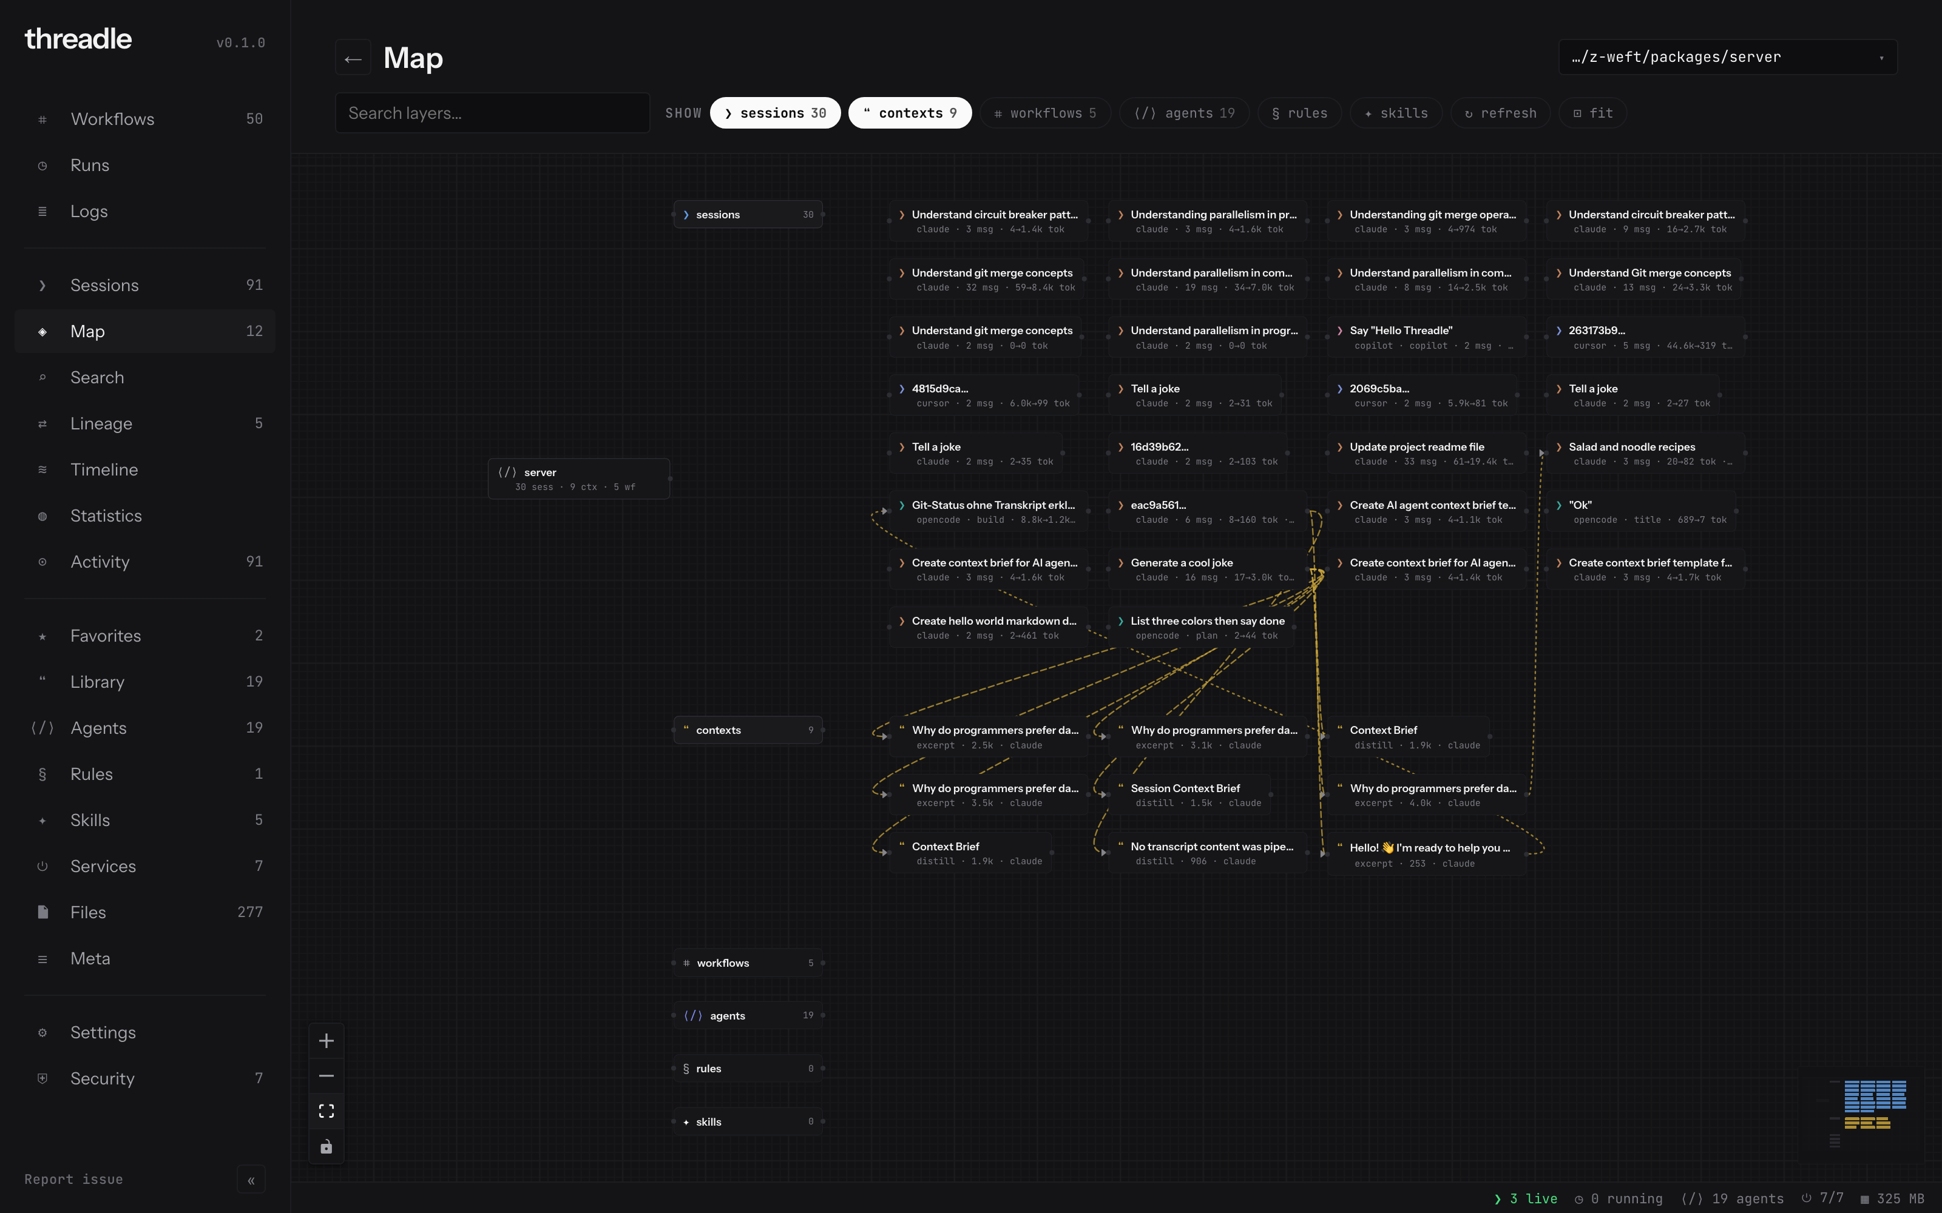Click the Files document icon in sidebar

pos(42,912)
